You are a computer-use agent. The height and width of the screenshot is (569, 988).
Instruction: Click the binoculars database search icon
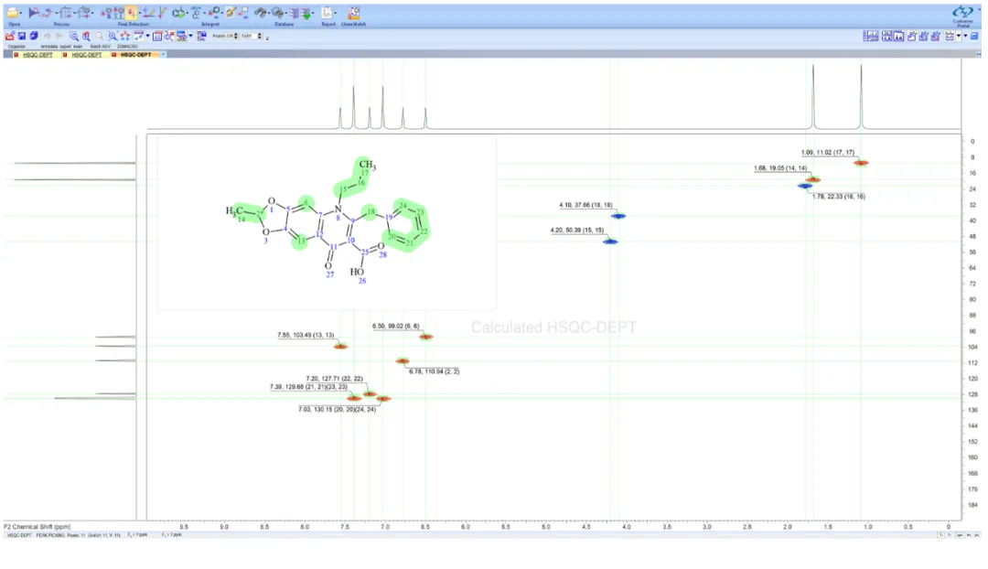[x=260, y=13]
